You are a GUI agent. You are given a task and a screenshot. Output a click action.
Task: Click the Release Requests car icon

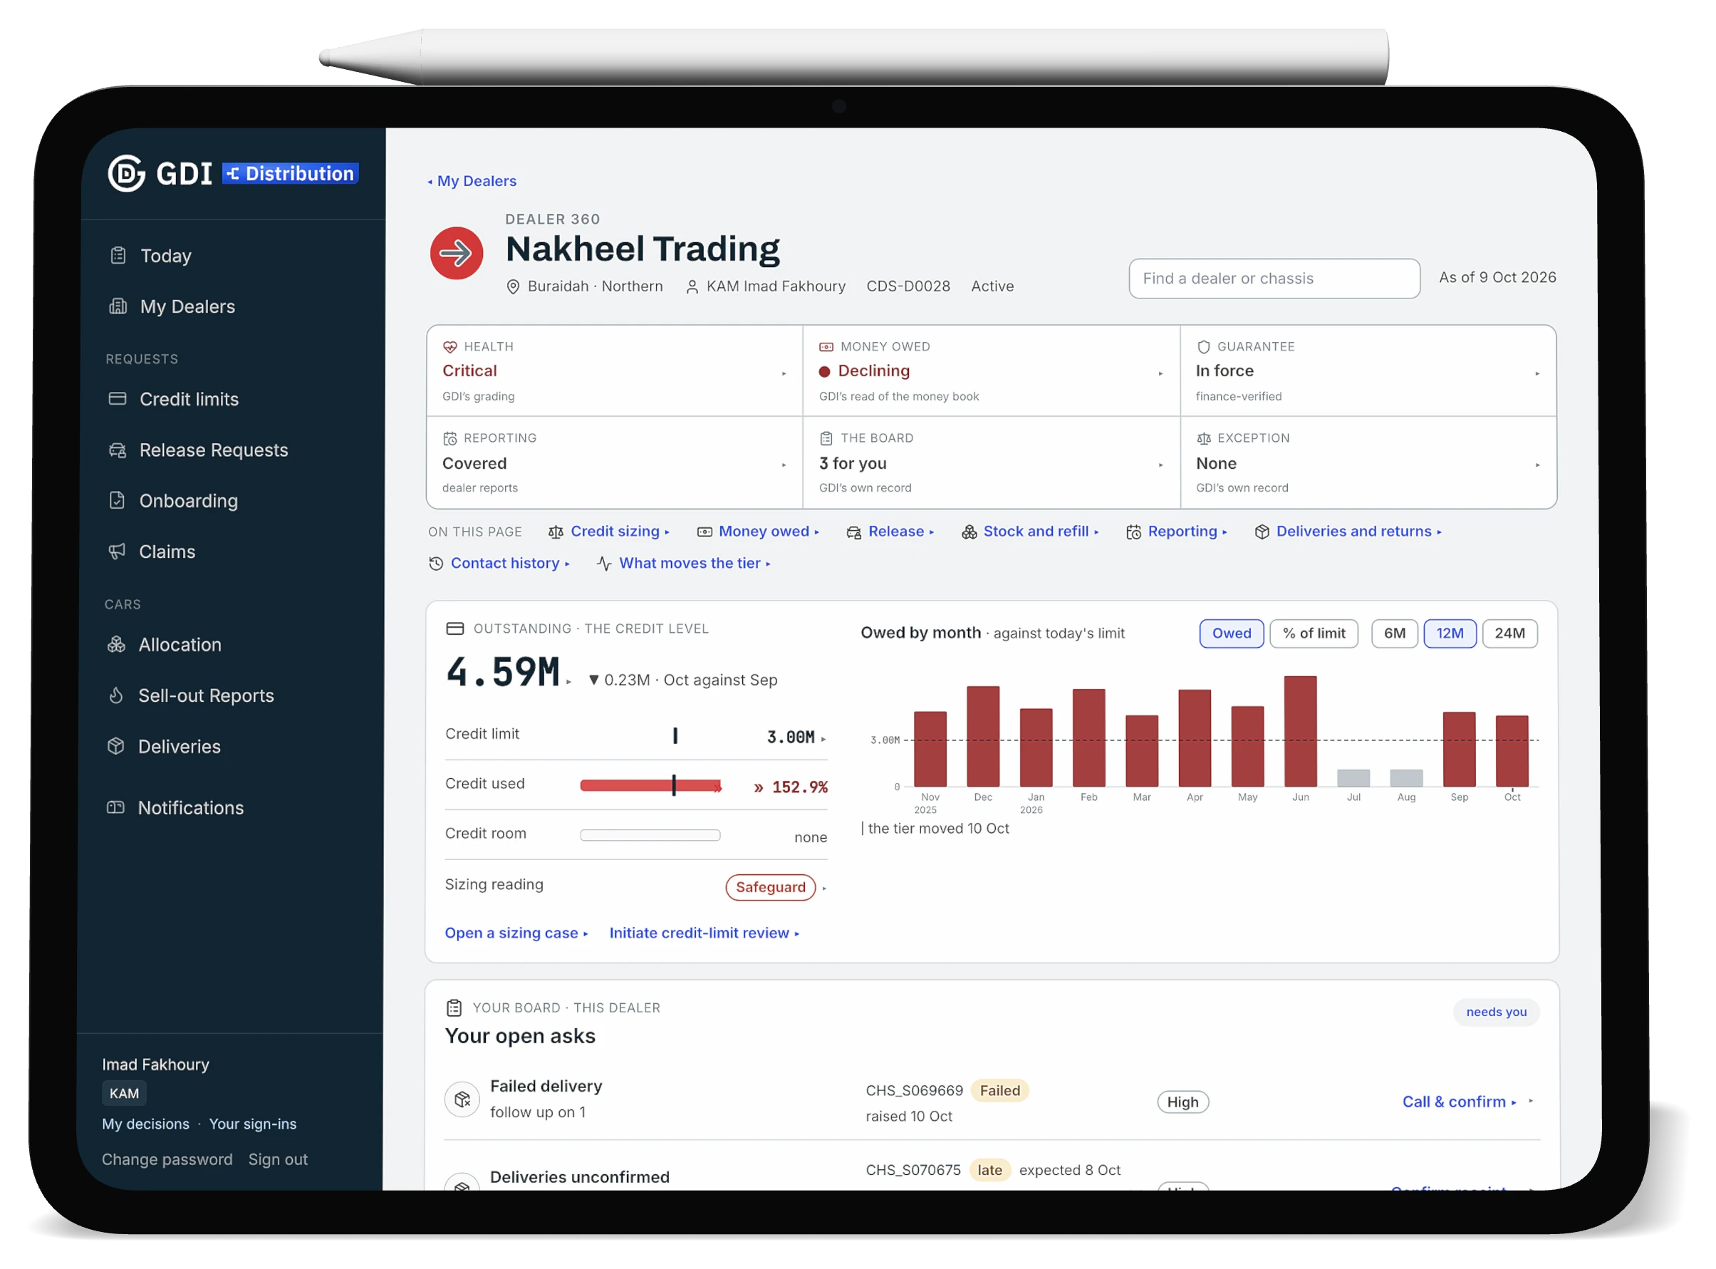click(x=118, y=450)
